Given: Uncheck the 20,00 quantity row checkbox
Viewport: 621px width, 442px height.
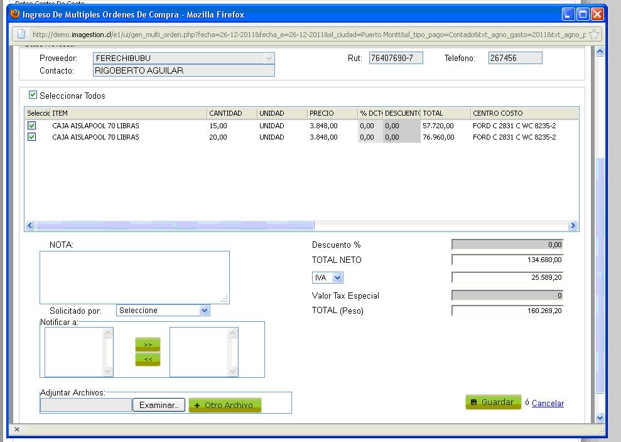Looking at the screenshot, I should [x=31, y=137].
